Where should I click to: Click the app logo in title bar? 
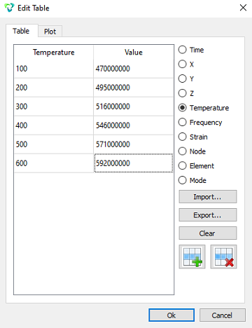tap(9, 8)
